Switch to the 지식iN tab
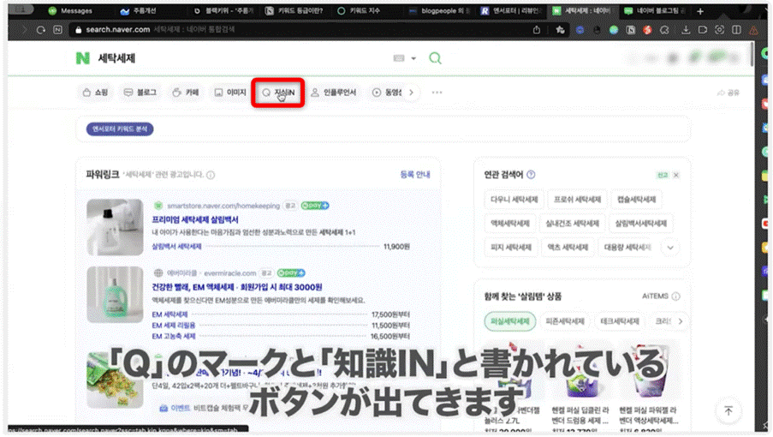773x437 pixels. tap(279, 93)
